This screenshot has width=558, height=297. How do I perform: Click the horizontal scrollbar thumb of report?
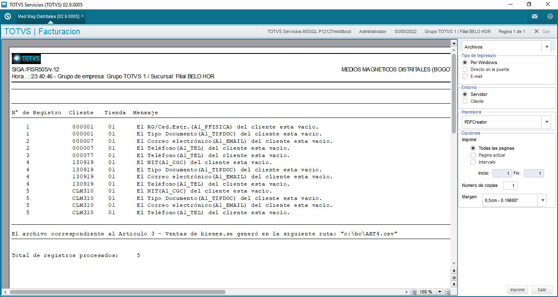click(x=118, y=292)
